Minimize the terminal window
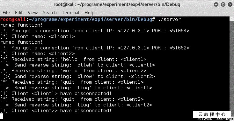Screen dimensions: 234x121 [x=216, y=4]
